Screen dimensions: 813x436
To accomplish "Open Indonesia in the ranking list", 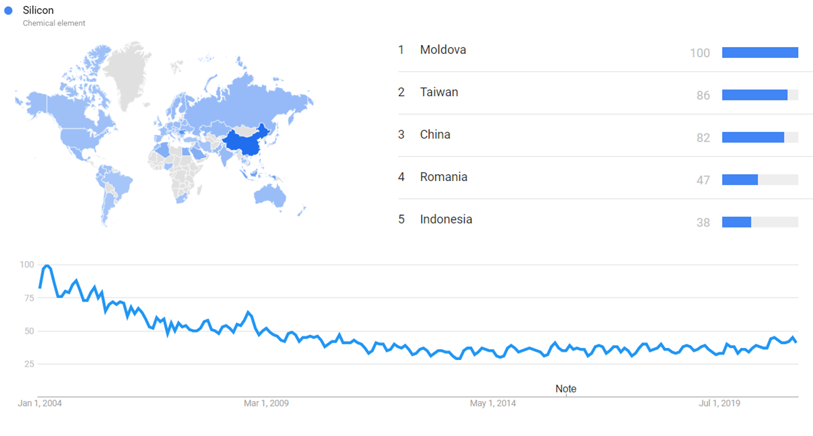I will tap(446, 219).
